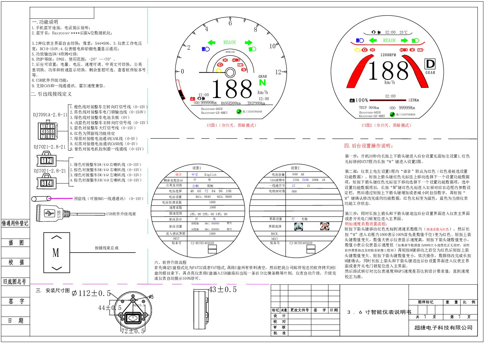The image size is (486, 343).
Task: Select NEXT in the 设置1 panel
Action: (176, 238)
